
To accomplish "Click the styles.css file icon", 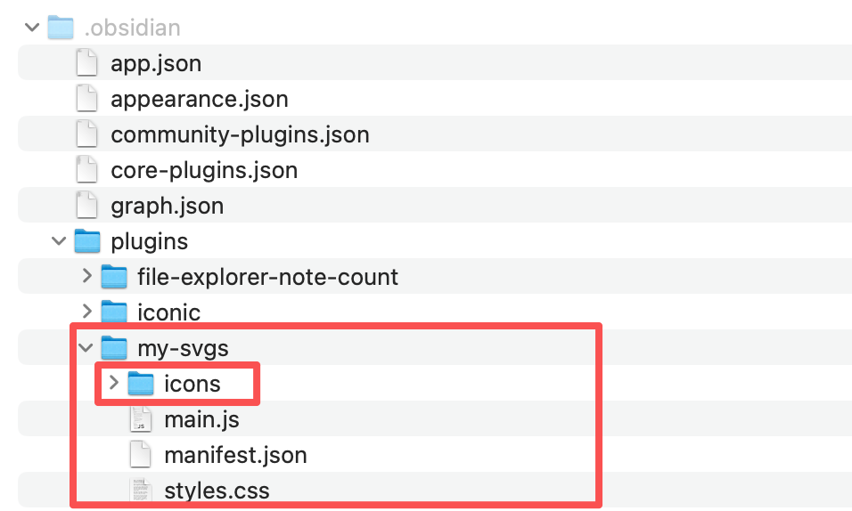I will tap(141, 491).
